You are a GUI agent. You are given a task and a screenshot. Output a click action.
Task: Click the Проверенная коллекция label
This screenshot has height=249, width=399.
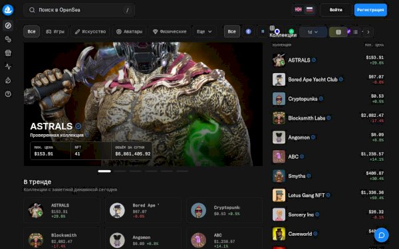click(57, 135)
